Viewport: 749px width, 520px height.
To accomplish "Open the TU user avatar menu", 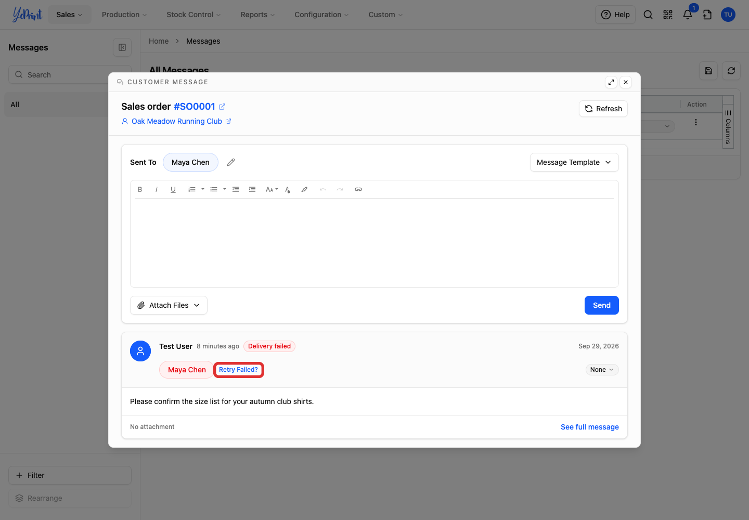I will (x=728, y=15).
